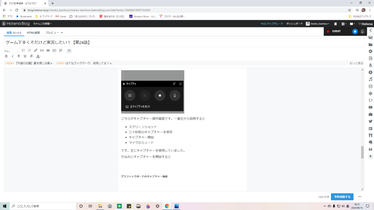The width and height of the screenshot is (374, 210).
Task: Insert a table of contents icon
Action: point(54,50)
